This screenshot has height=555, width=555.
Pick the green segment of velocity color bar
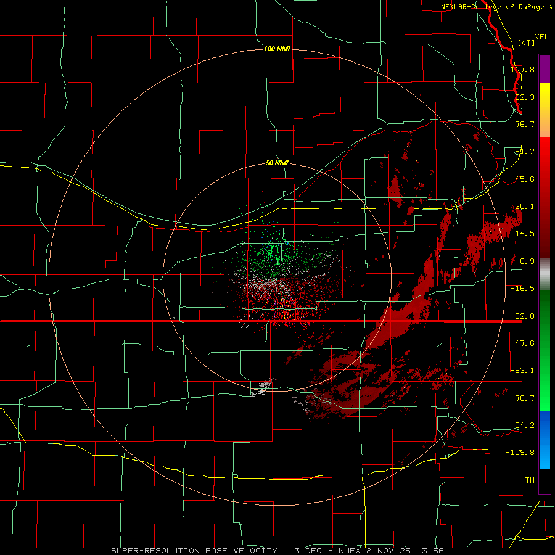545,350
